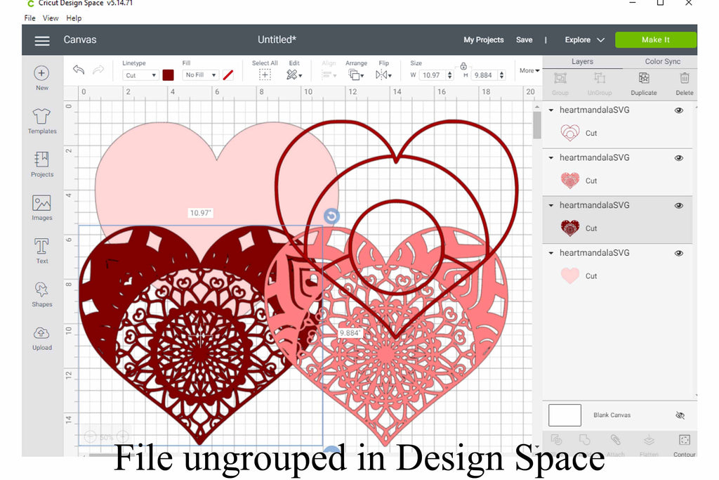Viewport: 719px width, 480px height.
Task: Open the hamburger menu
Action: [x=42, y=40]
